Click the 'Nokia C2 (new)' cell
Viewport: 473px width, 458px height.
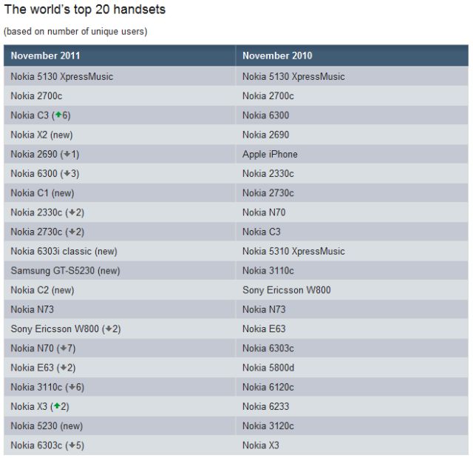click(x=120, y=290)
